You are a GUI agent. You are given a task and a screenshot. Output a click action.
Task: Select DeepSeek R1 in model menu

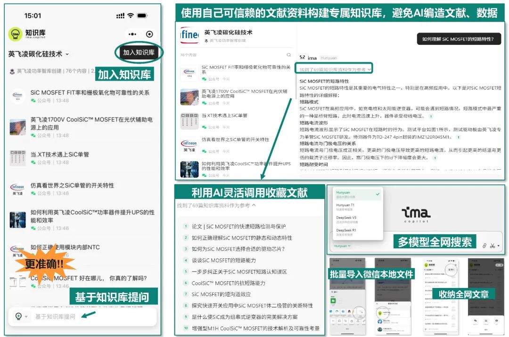357,232
